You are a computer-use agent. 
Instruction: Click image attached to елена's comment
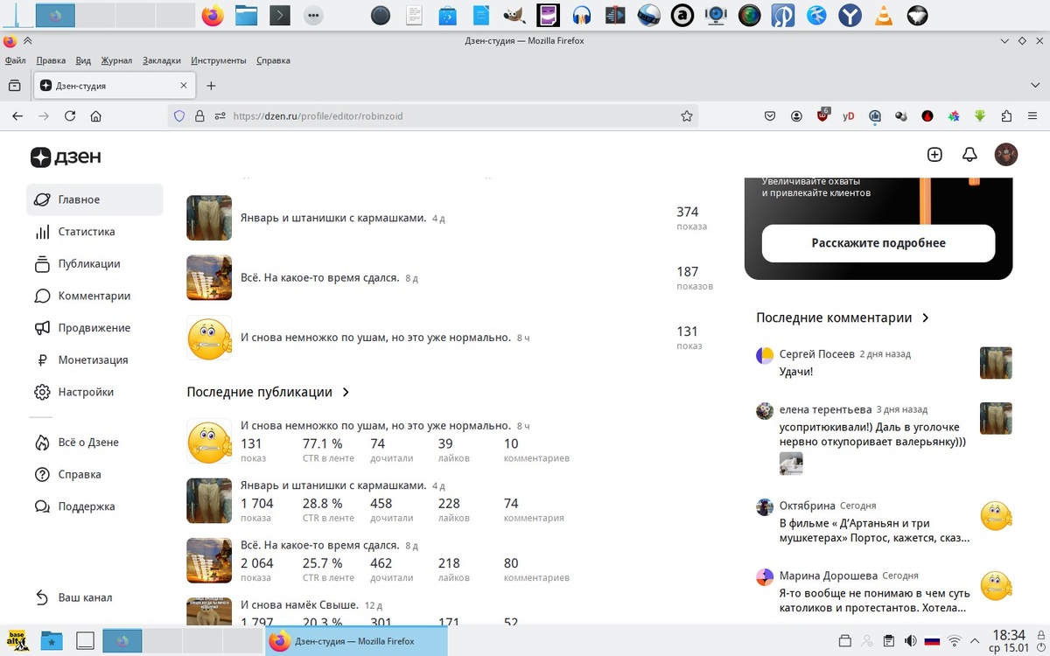791,464
